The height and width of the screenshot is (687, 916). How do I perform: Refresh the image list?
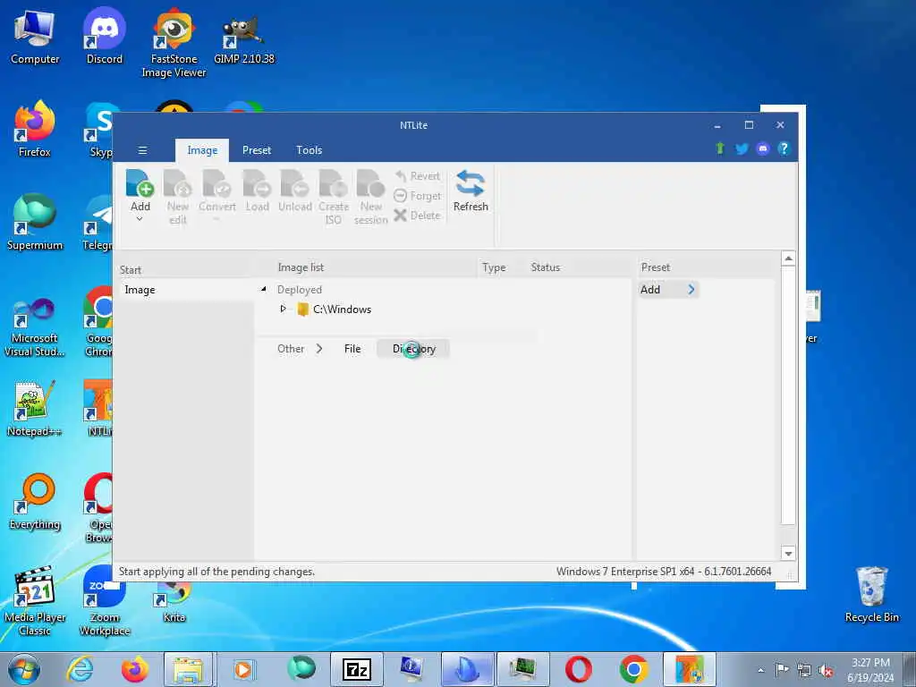tap(471, 191)
